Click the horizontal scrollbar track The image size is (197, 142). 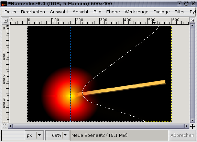[x=98, y=126]
